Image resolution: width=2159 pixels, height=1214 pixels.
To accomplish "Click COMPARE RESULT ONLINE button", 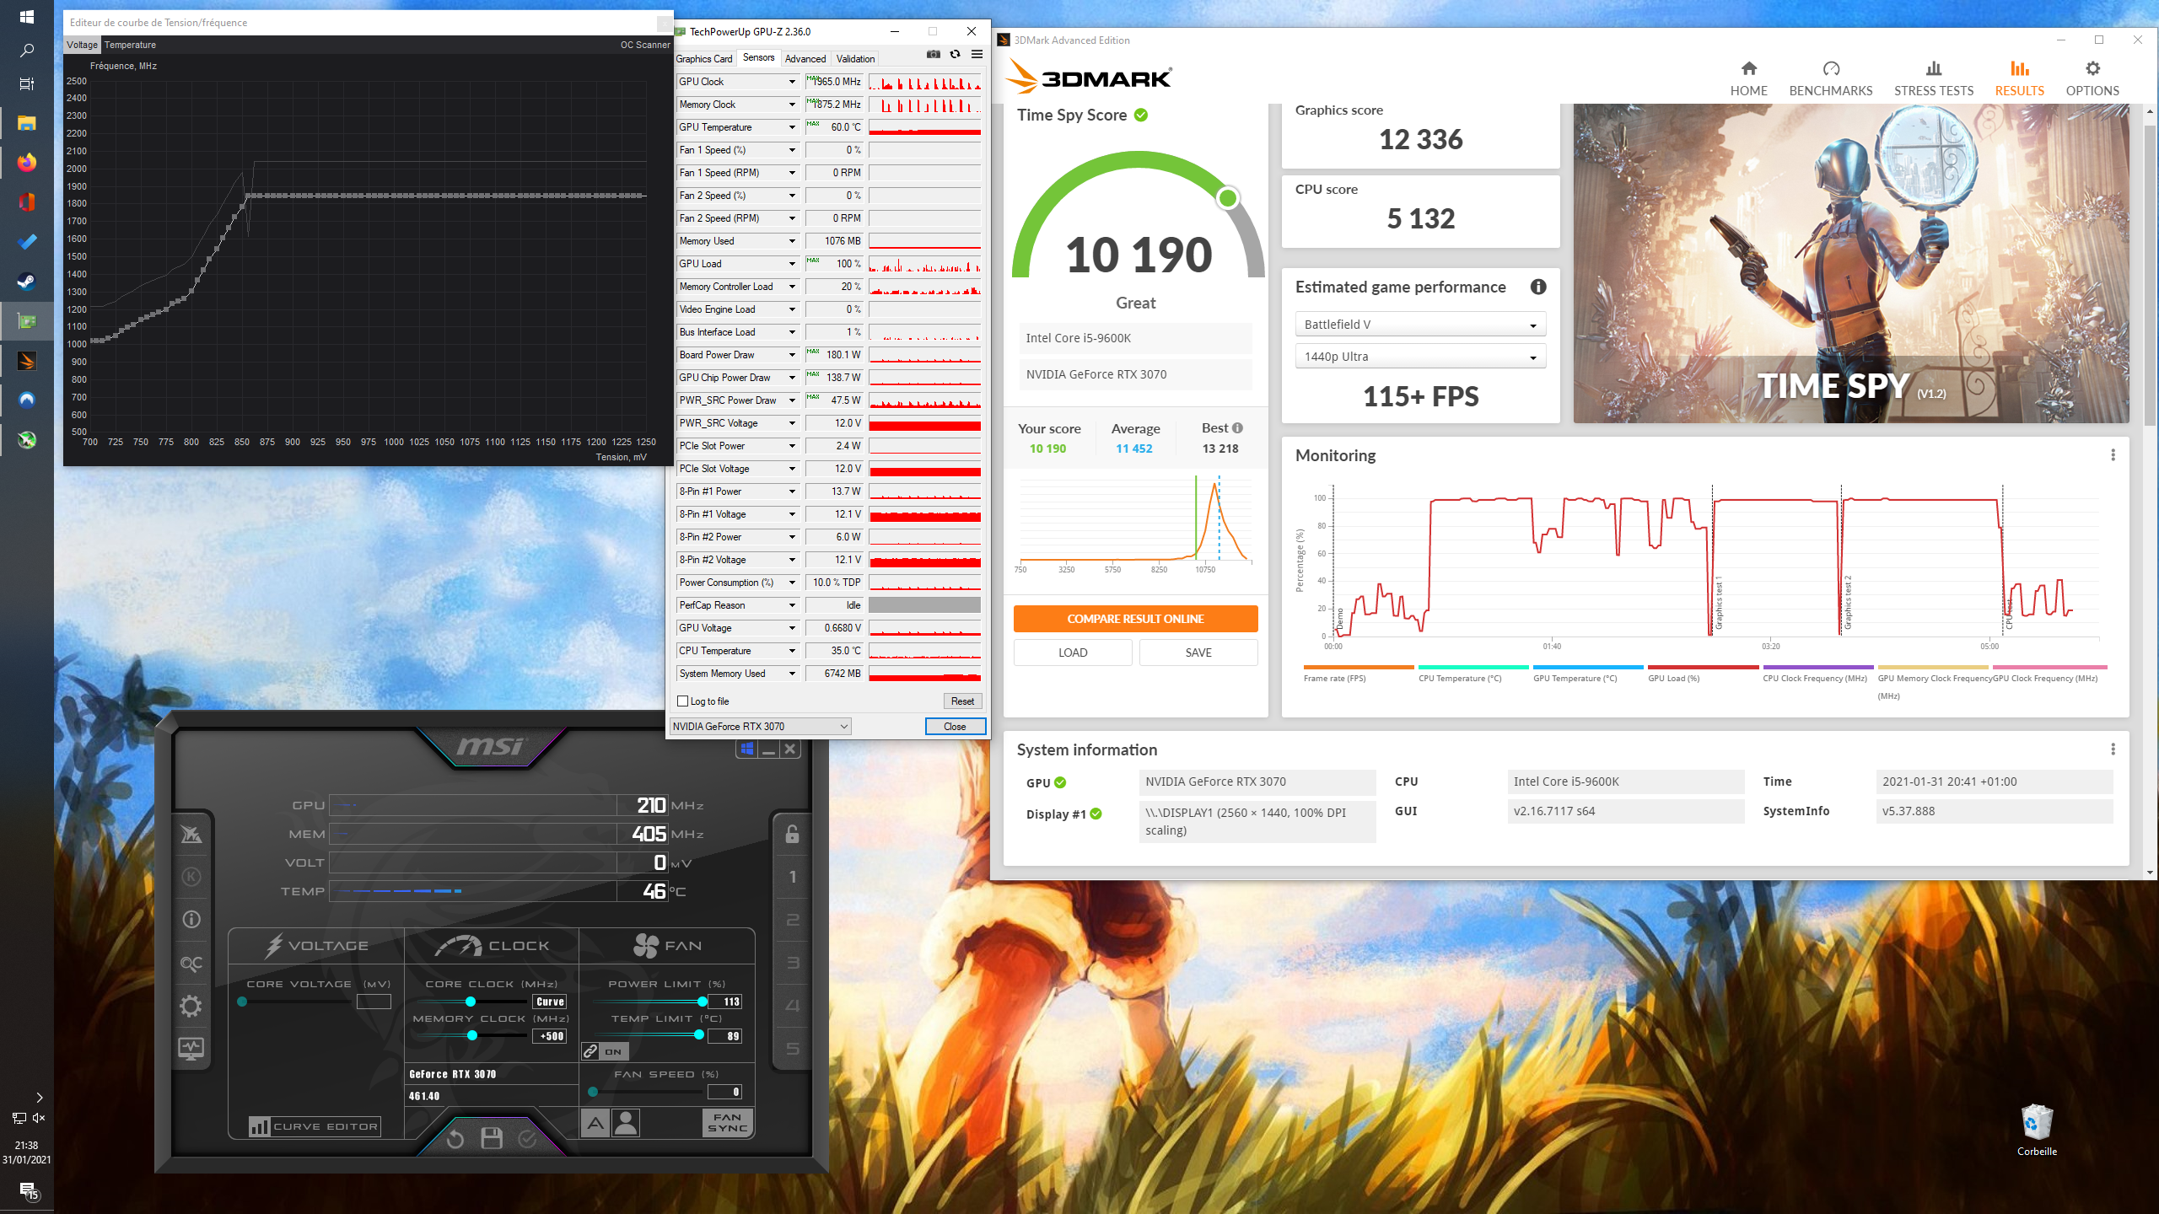I will pyautogui.click(x=1135, y=619).
